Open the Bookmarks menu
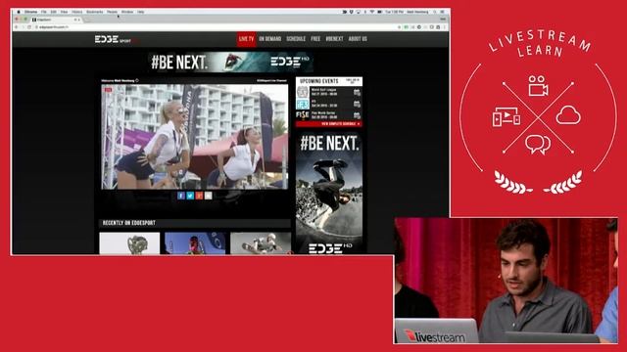627x352 pixels. 95,12
